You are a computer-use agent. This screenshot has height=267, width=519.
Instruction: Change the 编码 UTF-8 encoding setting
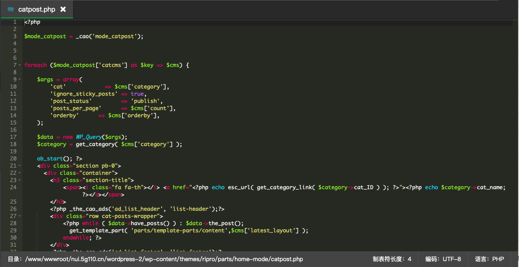coord(443,259)
